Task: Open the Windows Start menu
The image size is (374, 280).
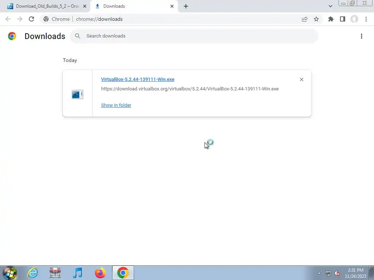Action: tap(10, 273)
